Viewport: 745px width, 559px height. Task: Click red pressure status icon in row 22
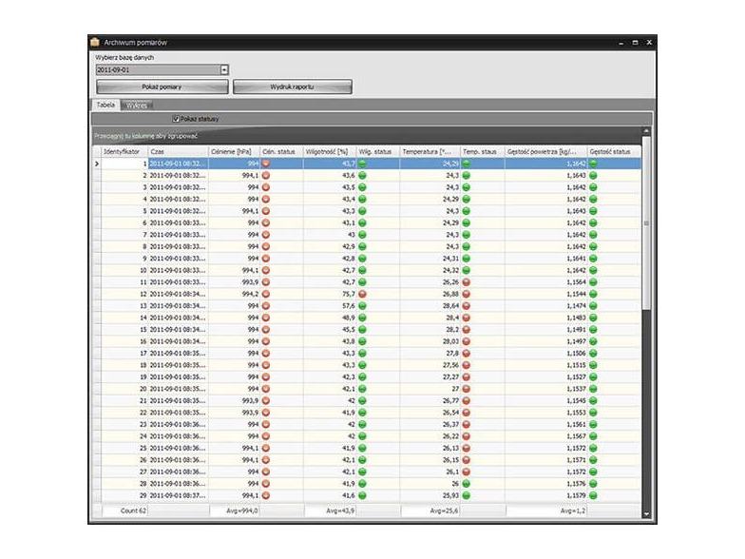click(266, 413)
